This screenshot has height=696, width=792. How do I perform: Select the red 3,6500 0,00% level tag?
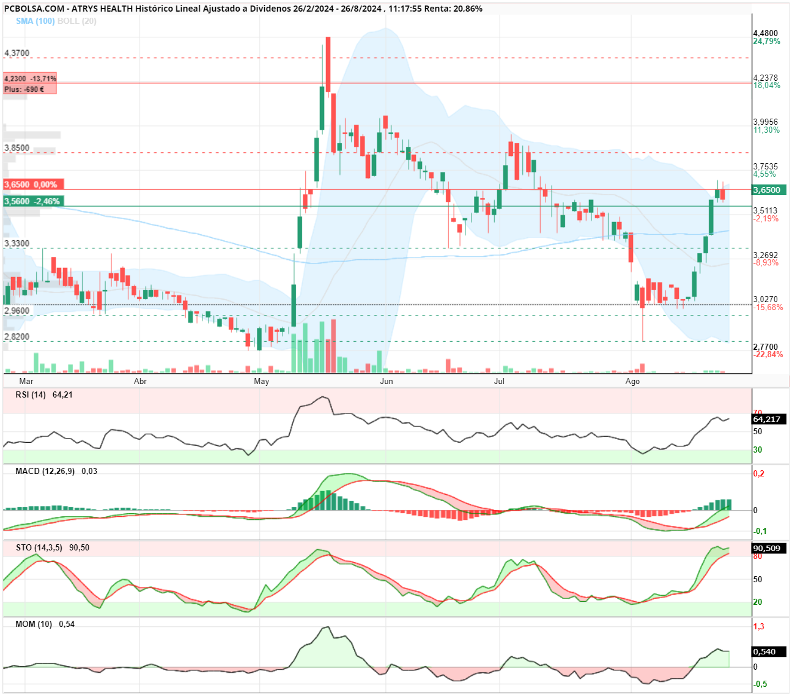point(33,184)
